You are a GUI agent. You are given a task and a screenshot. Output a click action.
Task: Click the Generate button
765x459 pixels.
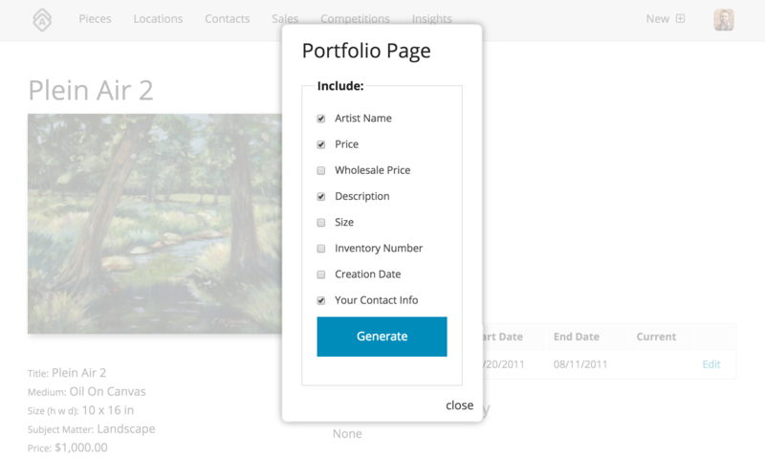pyautogui.click(x=382, y=337)
